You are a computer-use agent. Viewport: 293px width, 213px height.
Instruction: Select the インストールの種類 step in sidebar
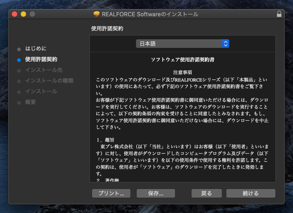click(x=49, y=81)
